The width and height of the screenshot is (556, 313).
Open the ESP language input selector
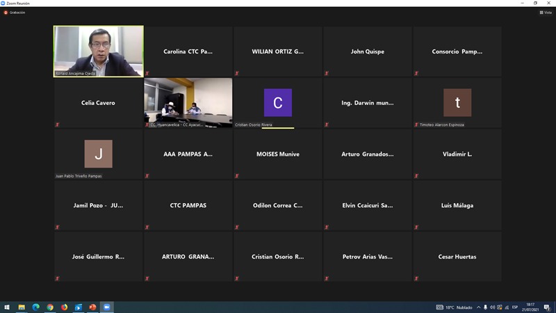tap(514, 307)
